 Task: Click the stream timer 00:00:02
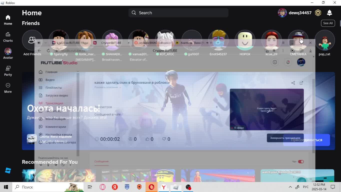[x=107, y=139]
